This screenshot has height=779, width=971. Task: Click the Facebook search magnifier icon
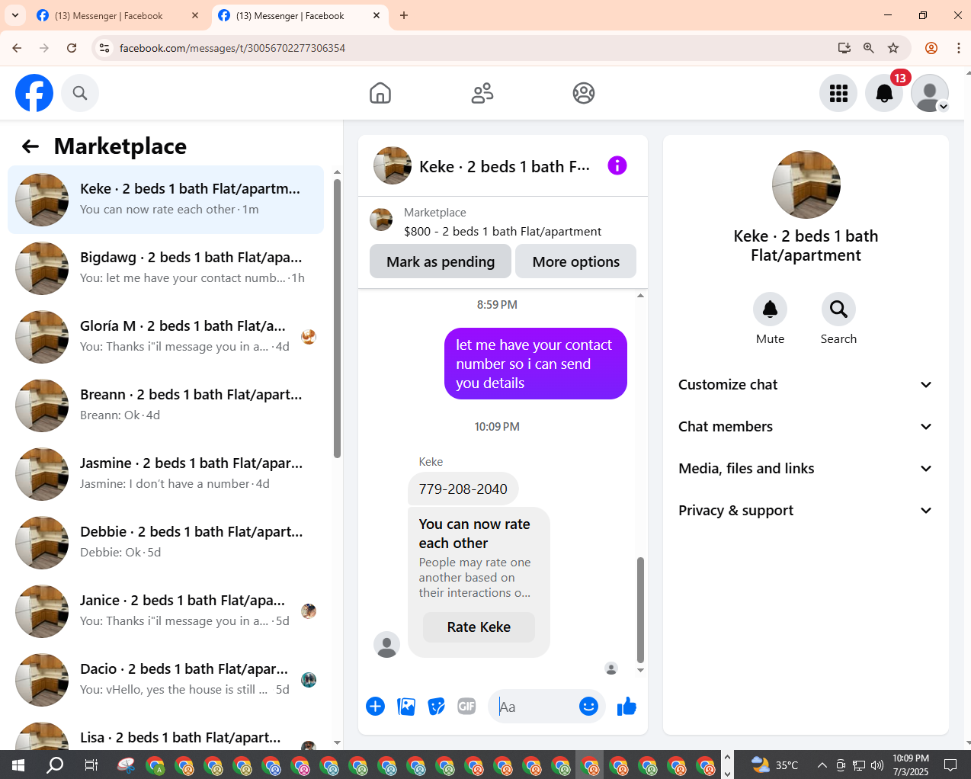click(80, 93)
